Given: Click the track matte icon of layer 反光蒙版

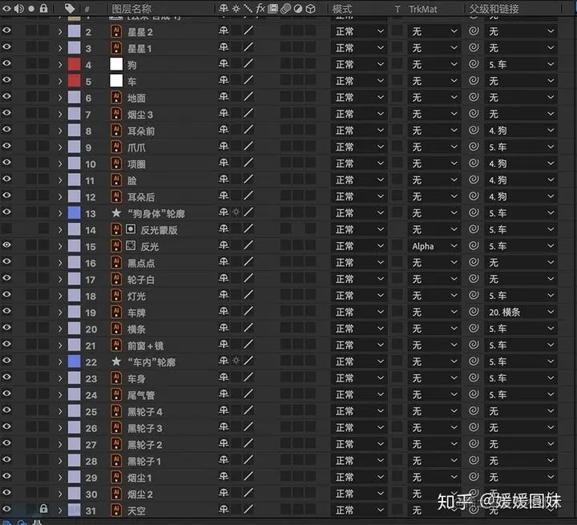Looking at the screenshot, I should tap(131, 229).
